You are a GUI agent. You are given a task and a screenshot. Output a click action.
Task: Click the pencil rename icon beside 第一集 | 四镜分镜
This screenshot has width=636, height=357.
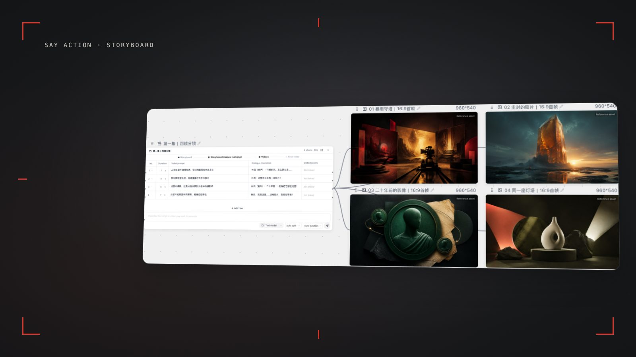pyautogui.click(x=199, y=143)
